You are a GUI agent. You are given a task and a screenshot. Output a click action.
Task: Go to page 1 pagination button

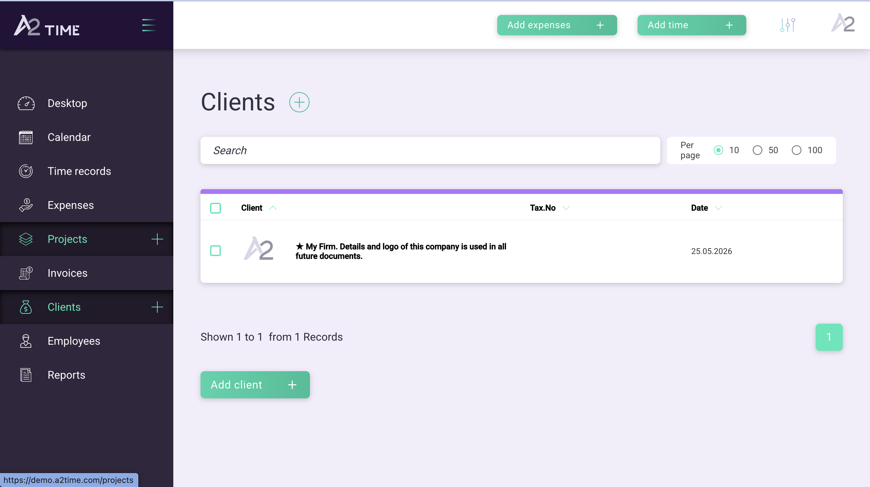[829, 337]
